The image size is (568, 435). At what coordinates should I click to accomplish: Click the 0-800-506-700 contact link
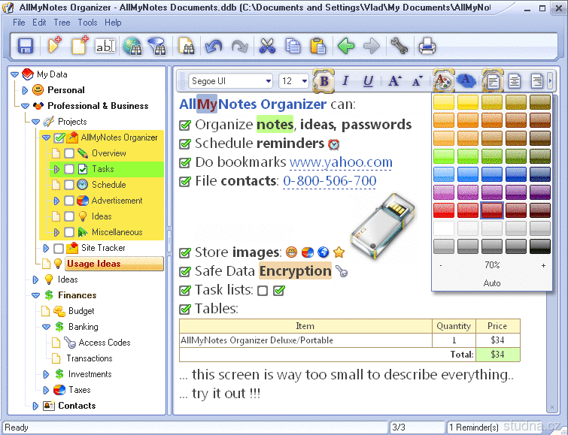pos(330,181)
